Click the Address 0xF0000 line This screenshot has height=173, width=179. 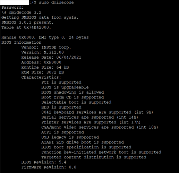pyautogui.click(x=41, y=62)
